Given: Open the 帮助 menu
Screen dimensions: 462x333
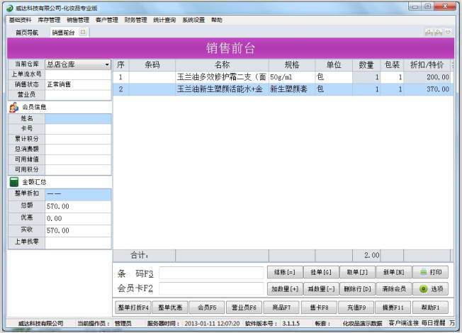Looking at the screenshot, I should [x=217, y=20].
